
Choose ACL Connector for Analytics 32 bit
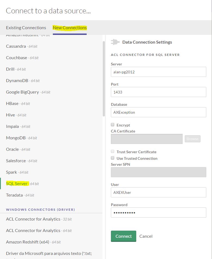click(x=33, y=219)
